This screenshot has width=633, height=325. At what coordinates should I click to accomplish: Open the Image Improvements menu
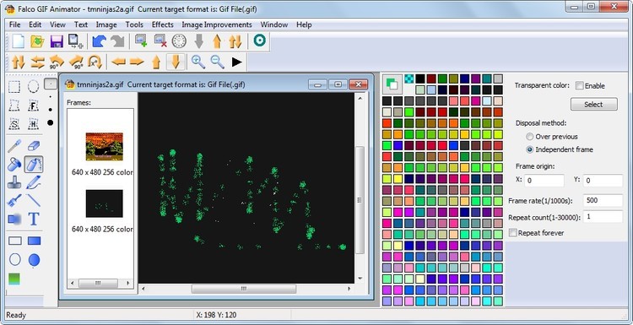[217, 24]
